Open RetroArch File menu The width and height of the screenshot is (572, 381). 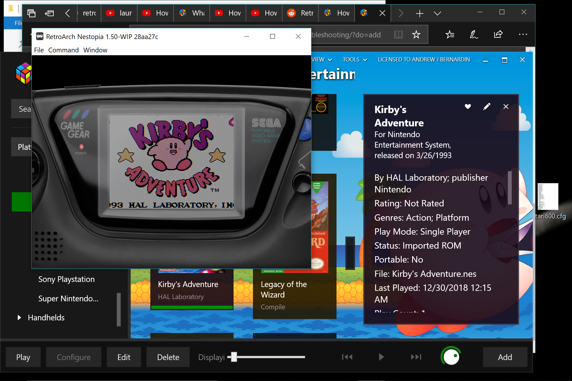(x=39, y=50)
